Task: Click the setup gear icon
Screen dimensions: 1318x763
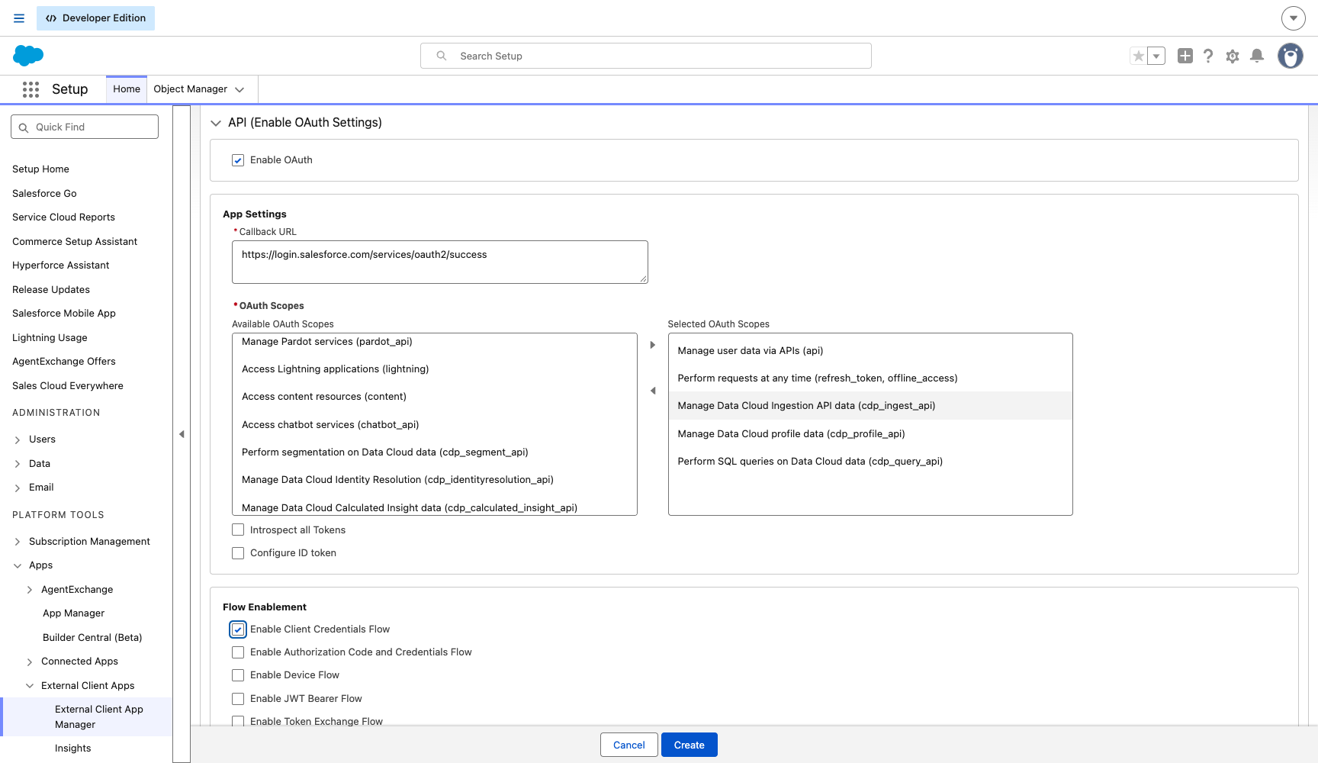Action: [1233, 56]
